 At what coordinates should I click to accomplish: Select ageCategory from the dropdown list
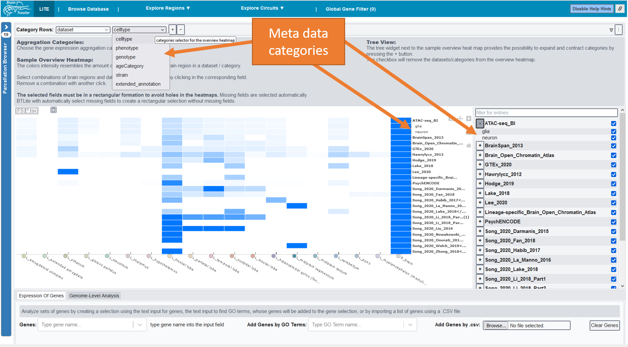pos(129,66)
